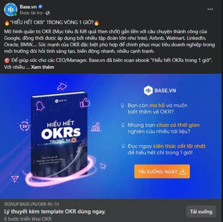Click the neon bell icon on book

(40, 106)
